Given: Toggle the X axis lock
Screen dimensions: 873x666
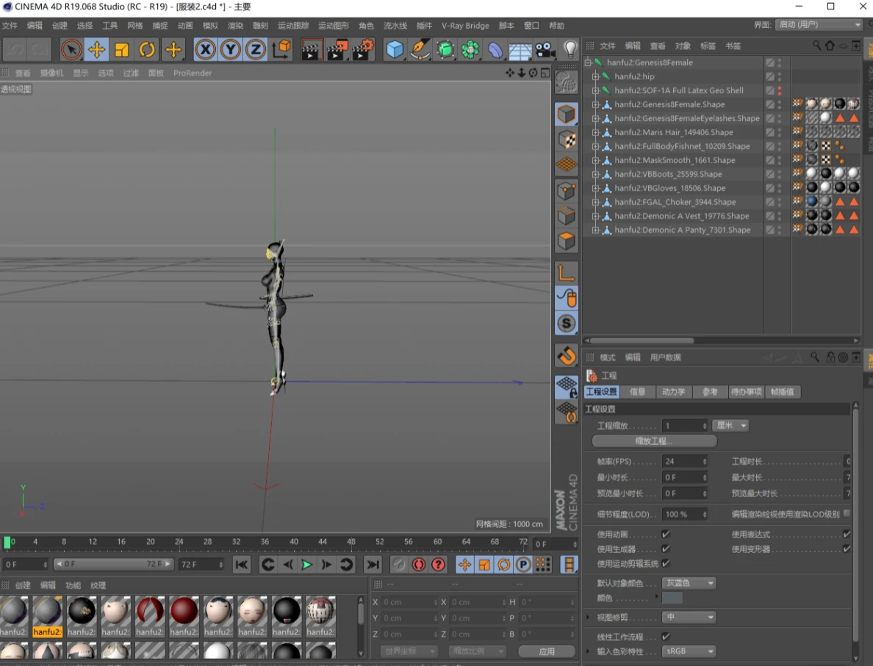Looking at the screenshot, I should (206, 49).
